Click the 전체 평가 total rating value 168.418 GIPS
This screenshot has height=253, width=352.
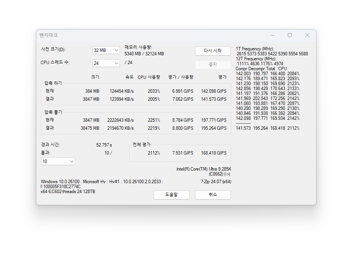coord(213,153)
